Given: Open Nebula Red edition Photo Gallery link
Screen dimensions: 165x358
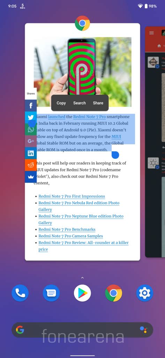Looking at the screenshot, I should [x=79, y=206].
